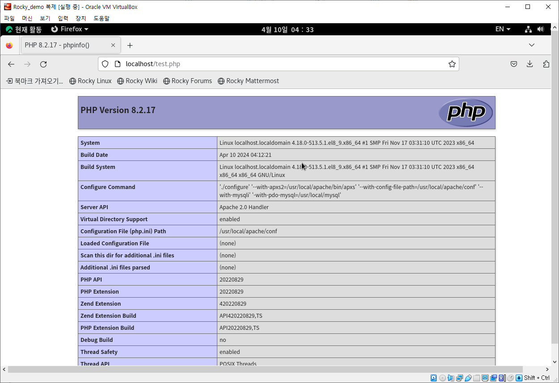Click the page info icon in the URL bar

(x=118, y=64)
